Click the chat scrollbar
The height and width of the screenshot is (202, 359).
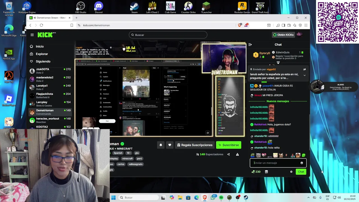[309, 132]
